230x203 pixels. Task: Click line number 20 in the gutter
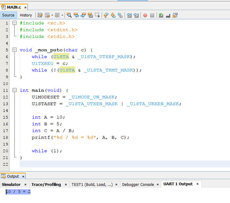pyautogui.click(x=6, y=151)
